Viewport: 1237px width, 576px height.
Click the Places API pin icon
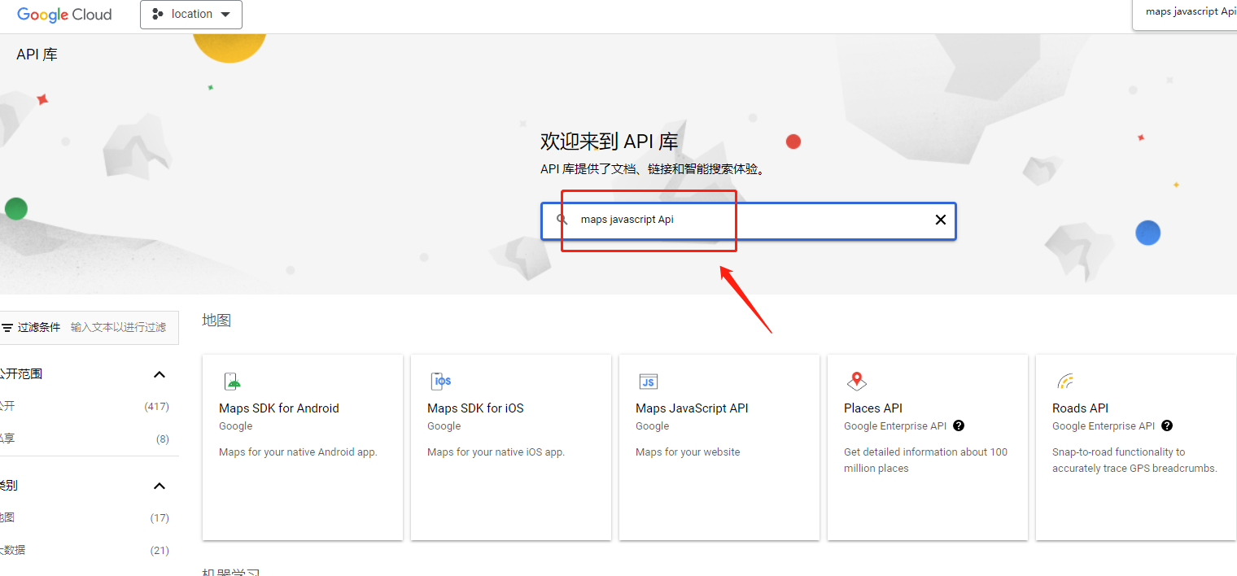857,381
